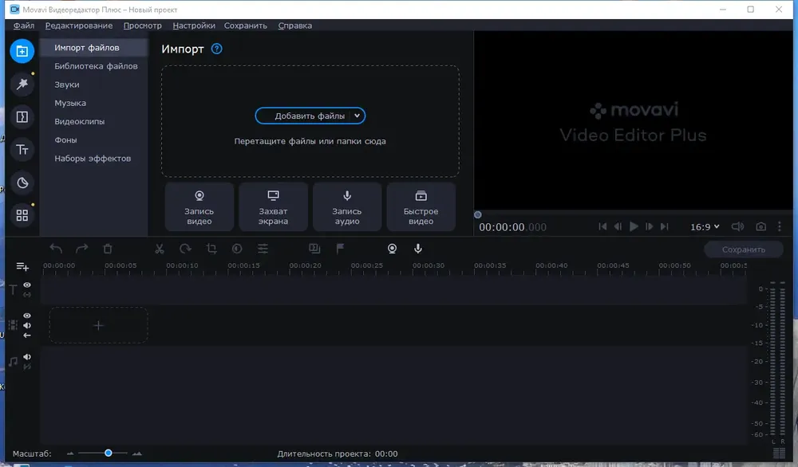Click the Redo arrow in timeline toolbar
Viewport: 798px width, 467px height.
(81, 249)
